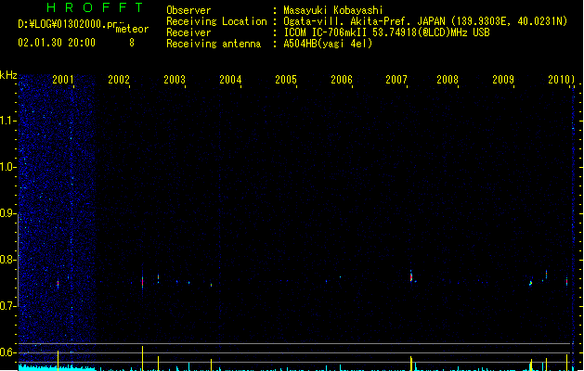
Task: Click the kHz axis unit label
Action: [8, 75]
